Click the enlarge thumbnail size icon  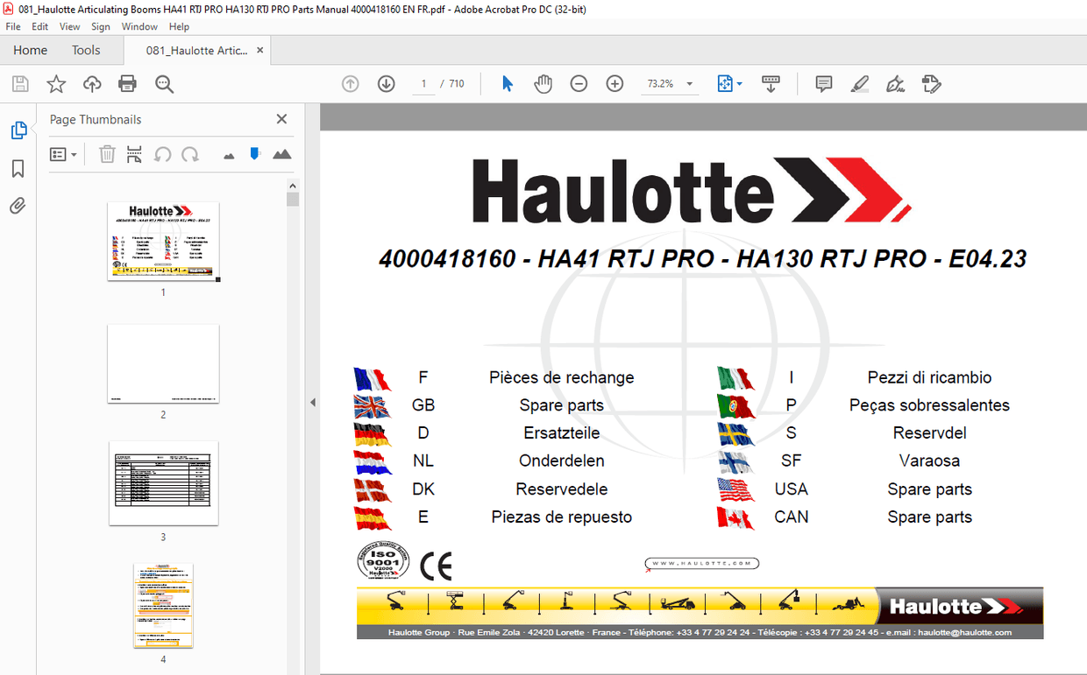(281, 154)
